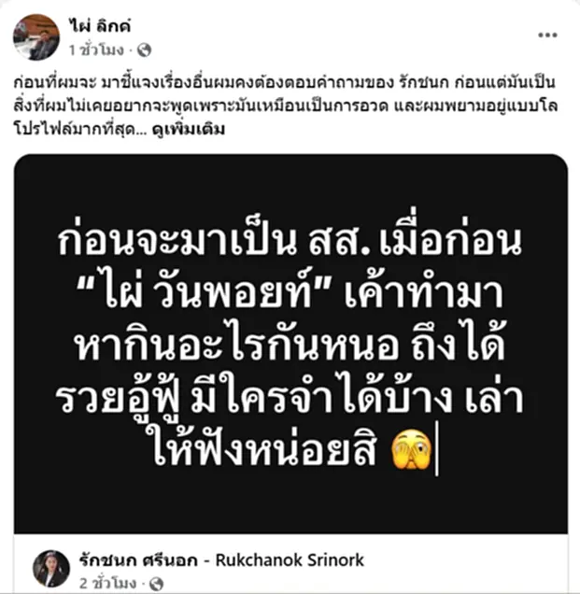This screenshot has height=594, width=580.
Task: Click the image line หากินอะไรกันหนอ ถึงได้
Action: pos(290,344)
